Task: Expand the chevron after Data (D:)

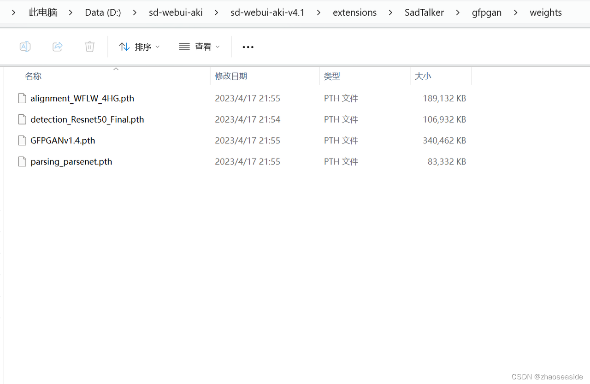Action: click(135, 12)
